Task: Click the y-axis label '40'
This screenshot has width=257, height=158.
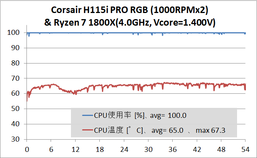Action: (15, 124)
